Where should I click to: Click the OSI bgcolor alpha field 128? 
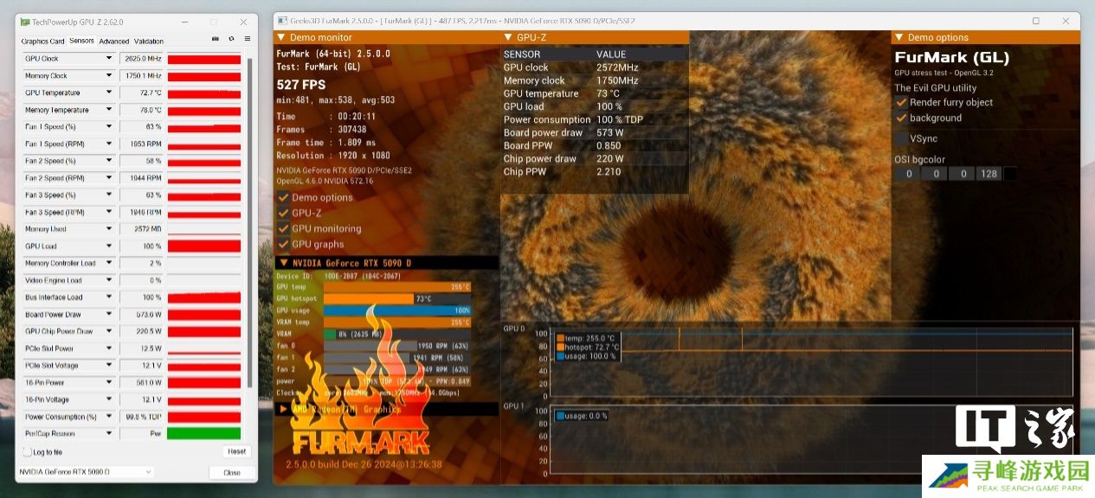point(989,174)
